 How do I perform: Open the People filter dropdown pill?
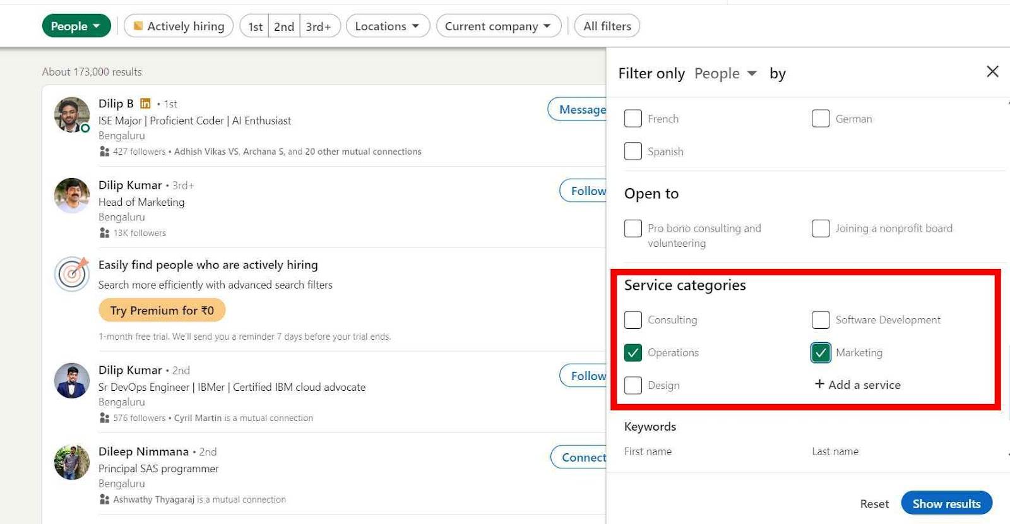[76, 26]
